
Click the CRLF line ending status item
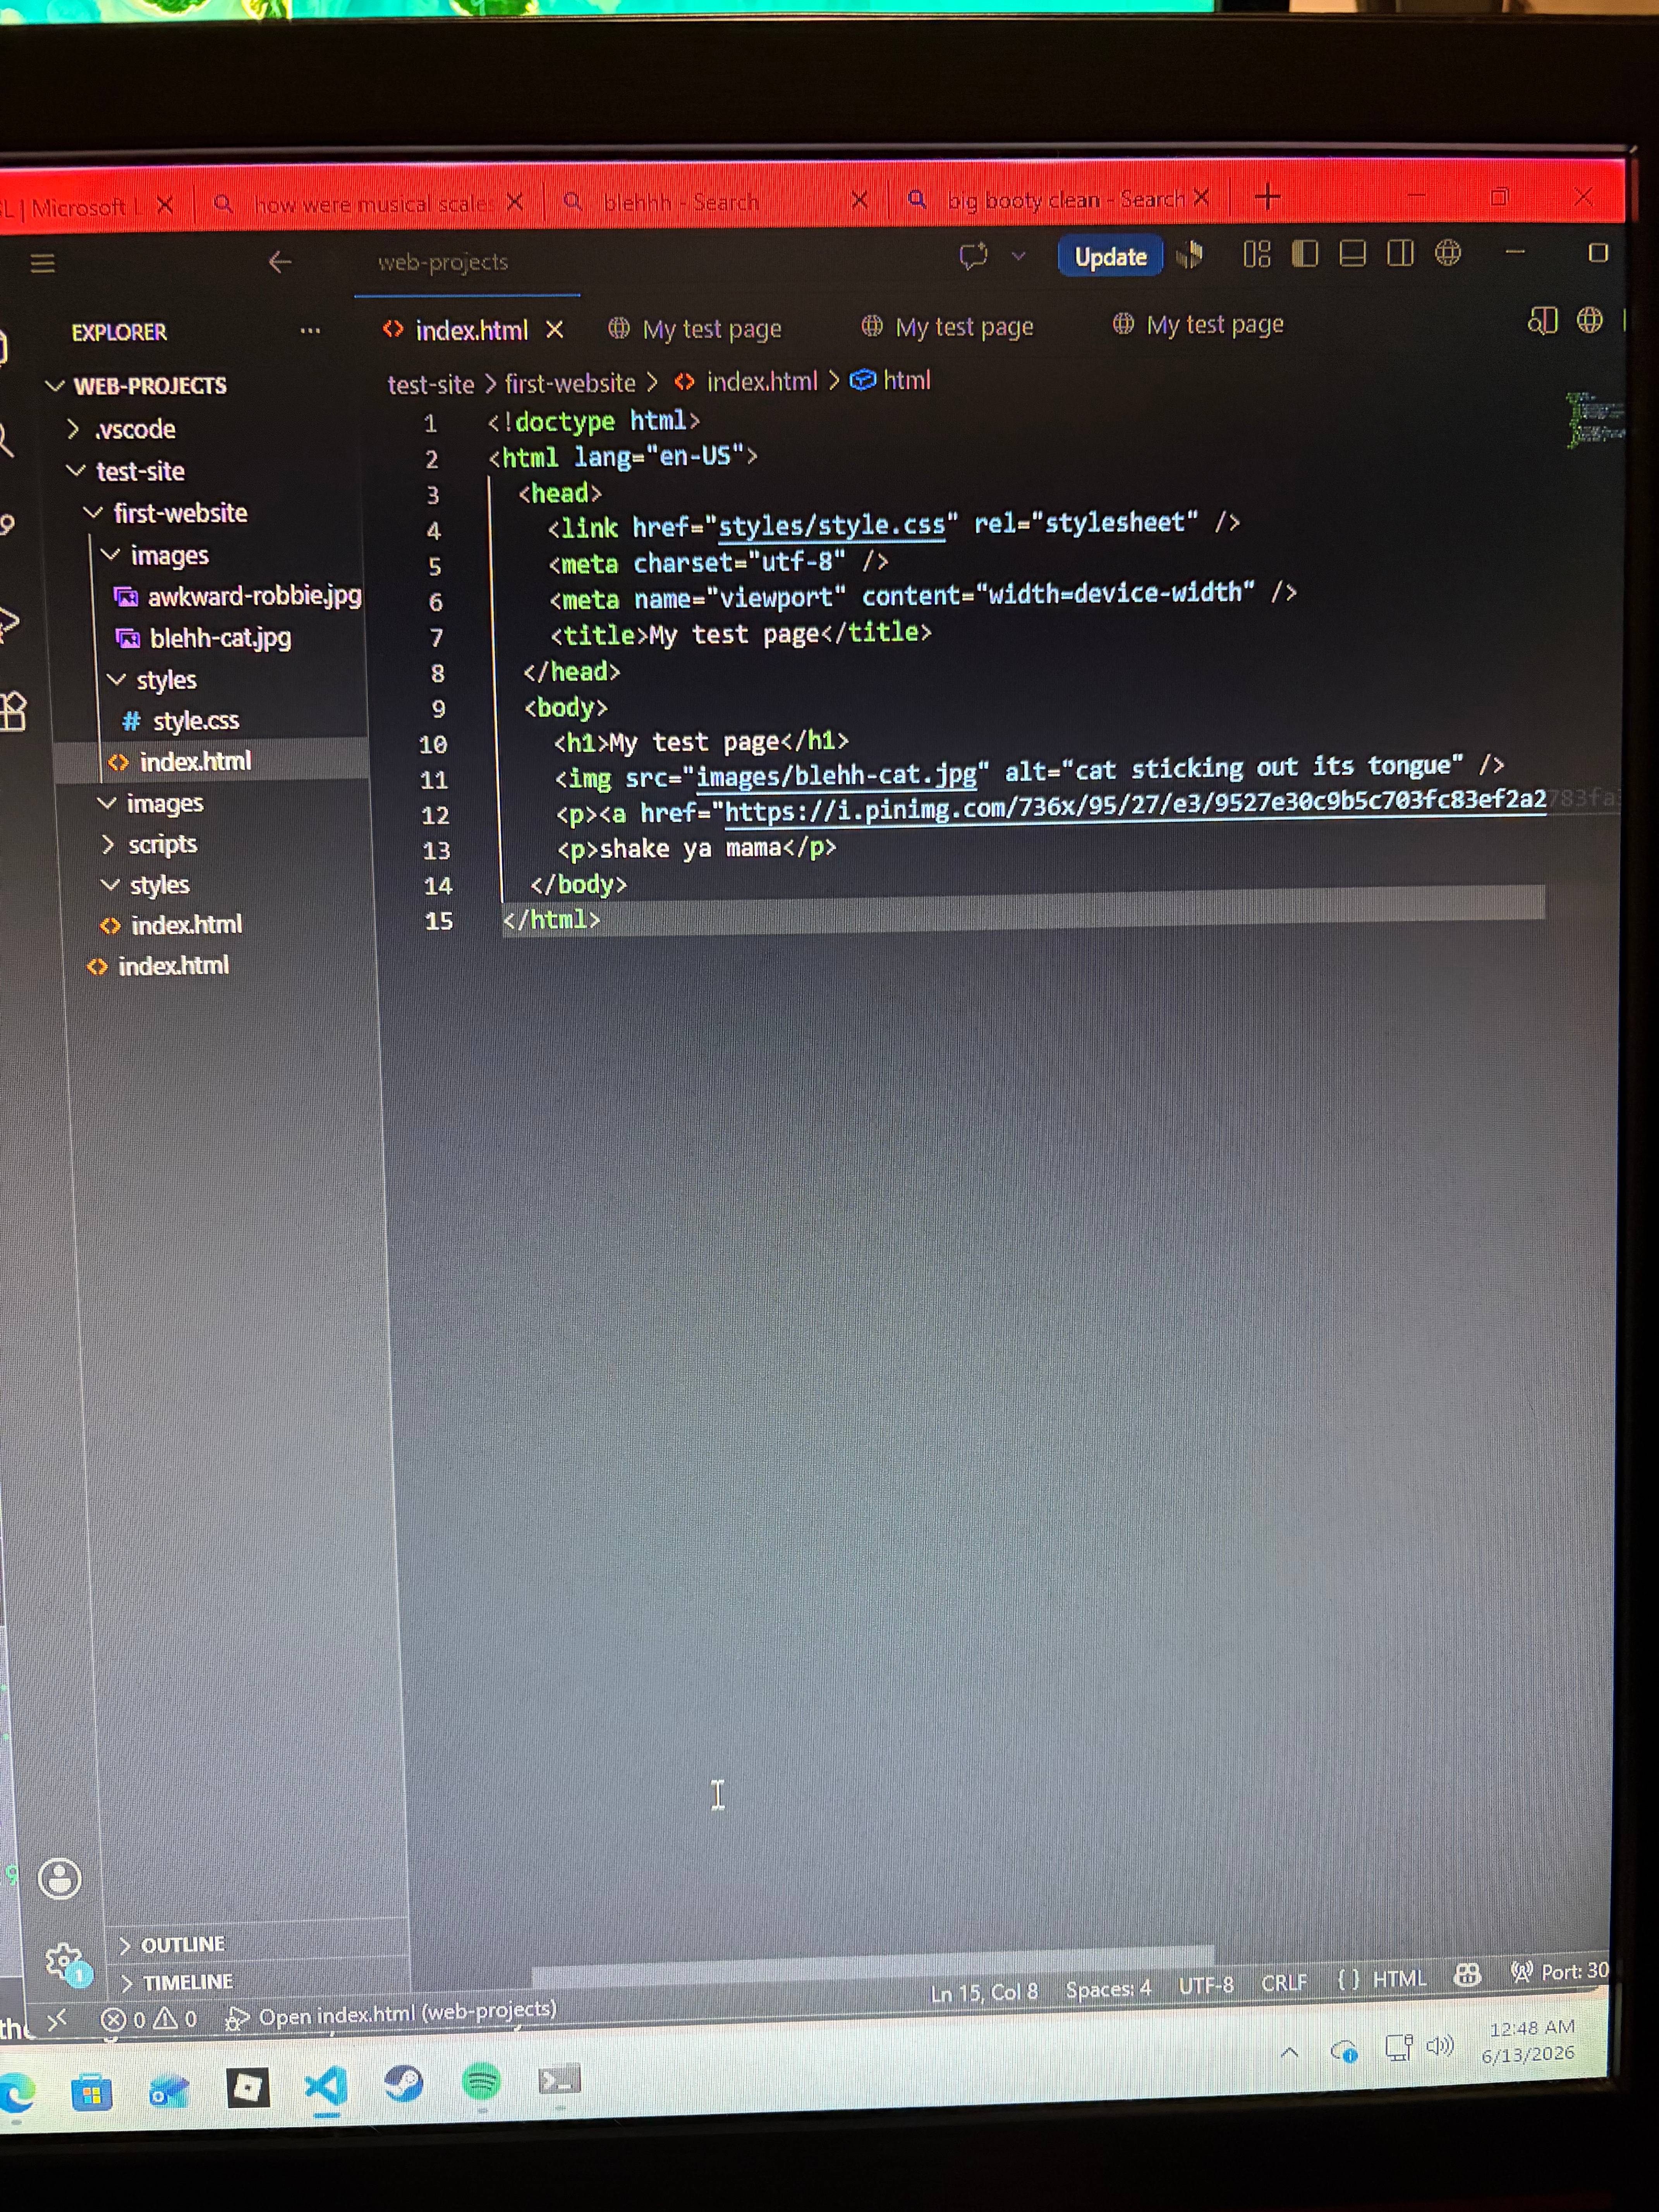(1284, 1982)
